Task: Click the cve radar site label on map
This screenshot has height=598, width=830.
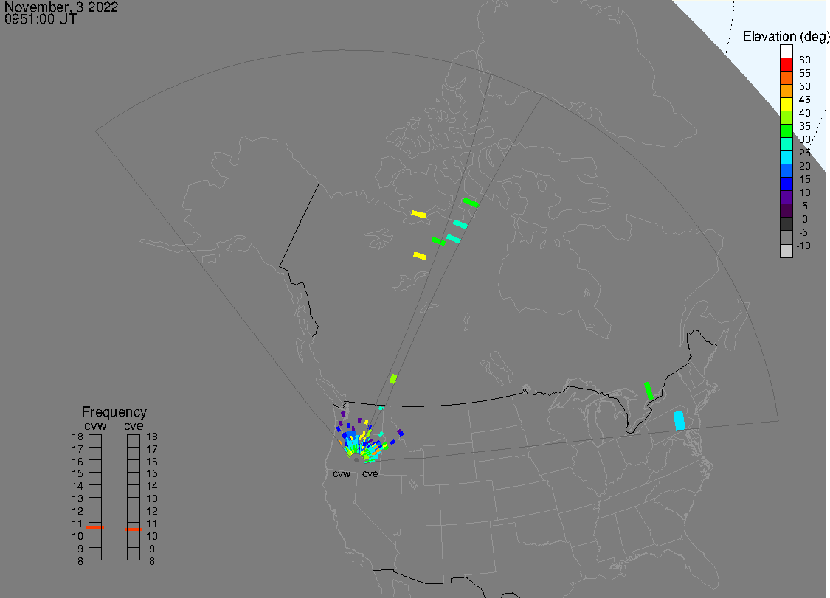Action: click(370, 474)
